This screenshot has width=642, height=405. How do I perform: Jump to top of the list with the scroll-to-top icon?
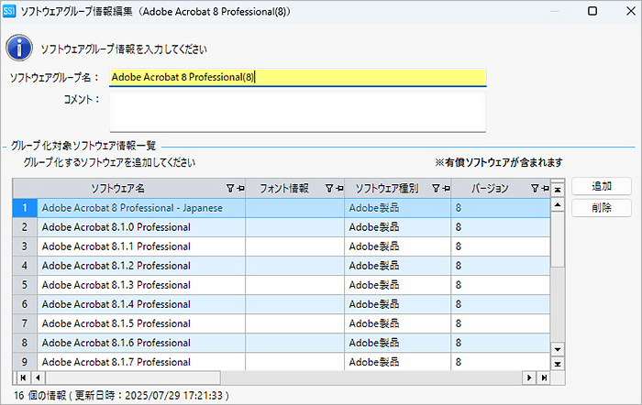coord(558,190)
